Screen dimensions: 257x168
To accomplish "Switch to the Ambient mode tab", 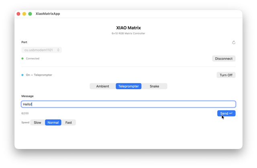I will (103, 86).
